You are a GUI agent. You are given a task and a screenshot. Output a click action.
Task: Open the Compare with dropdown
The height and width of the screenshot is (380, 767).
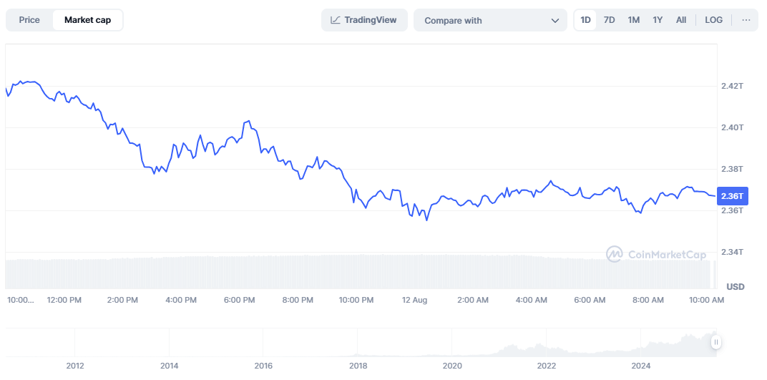pyautogui.click(x=490, y=21)
